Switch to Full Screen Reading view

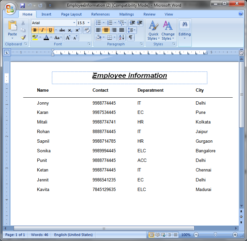pos(157,235)
